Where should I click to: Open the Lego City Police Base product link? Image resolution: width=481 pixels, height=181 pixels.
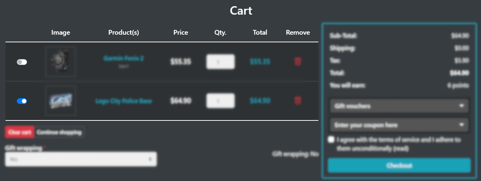(x=124, y=101)
